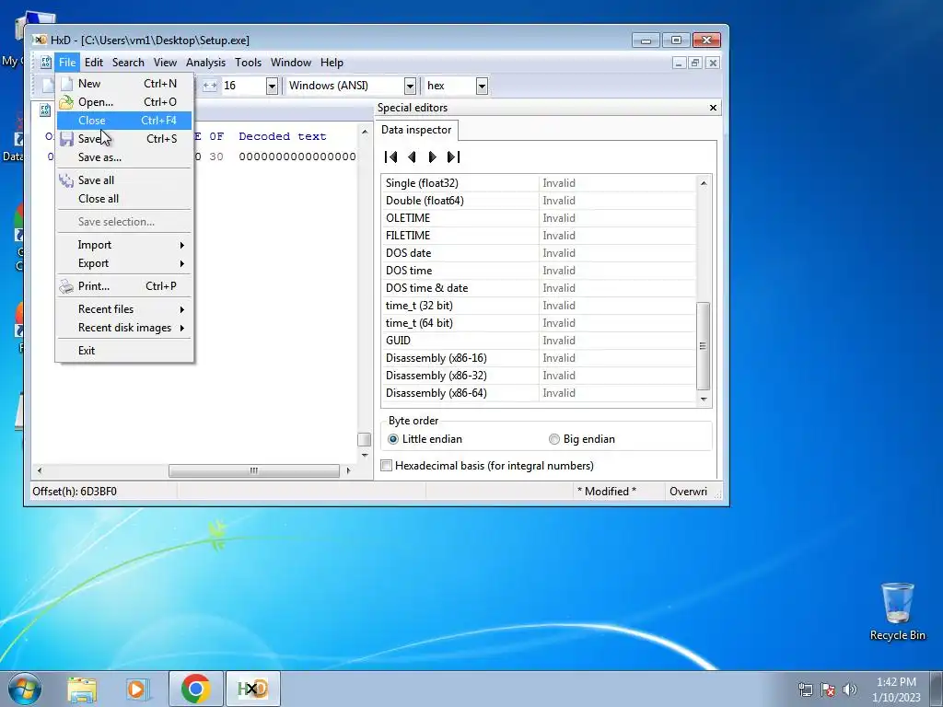Viewport: 943px width, 707px height.
Task: Restore down the inner document window
Action: click(696, 63)
